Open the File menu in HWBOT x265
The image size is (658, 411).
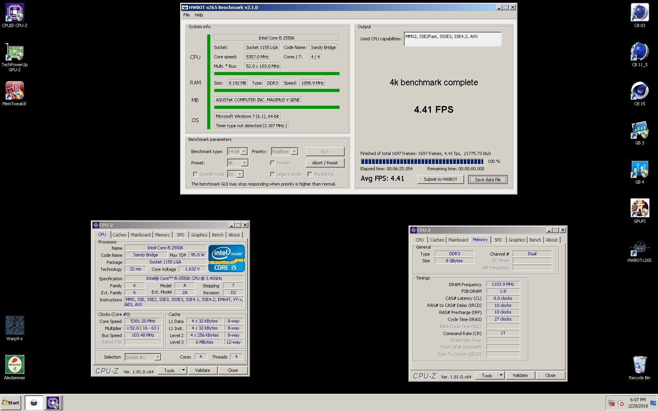click(186, 15)
